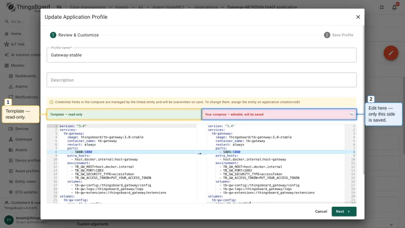Click TB_GW_PORT=1883 in compose editor
This screenshot has height=228, width=405.
point(237,170)
